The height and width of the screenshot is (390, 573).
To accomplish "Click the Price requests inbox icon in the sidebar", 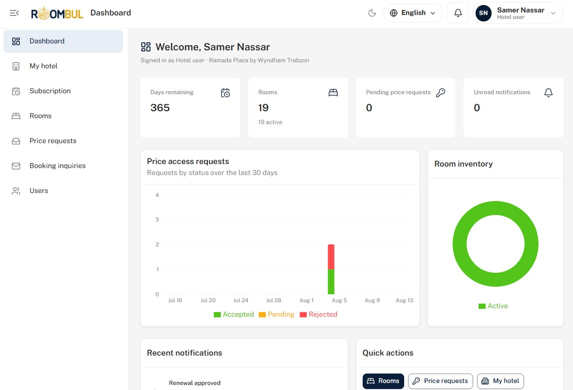I will click(x=16, y=141).
